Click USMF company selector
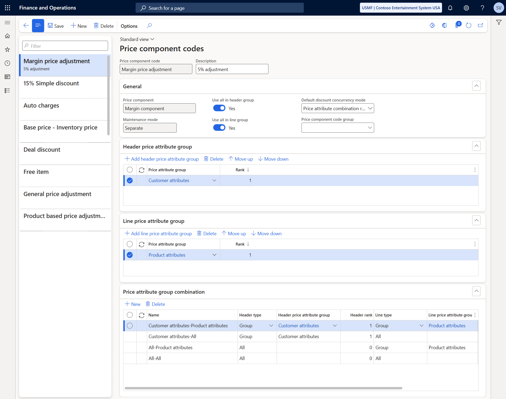The width and height of the screenshot is (506, 399). click(401, 8)
